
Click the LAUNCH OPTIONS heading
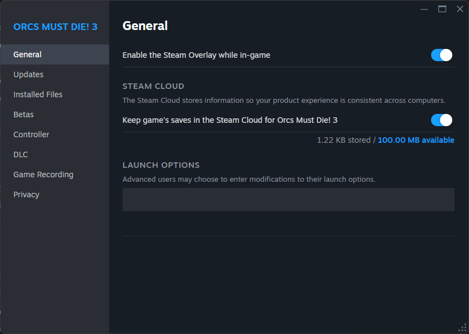161,165
